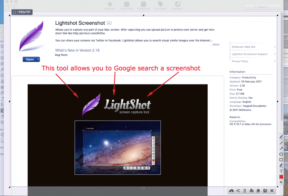The height and width of the screenshot is (196, 288).
Task: Select the Lightshot marker highlighter tool
Action: pyautogui.click(x=281, y=165)
